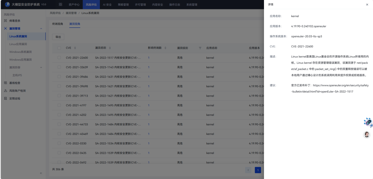Open the blue AI robot assistant icon
The image size is (373, 179).
point(368,122)
